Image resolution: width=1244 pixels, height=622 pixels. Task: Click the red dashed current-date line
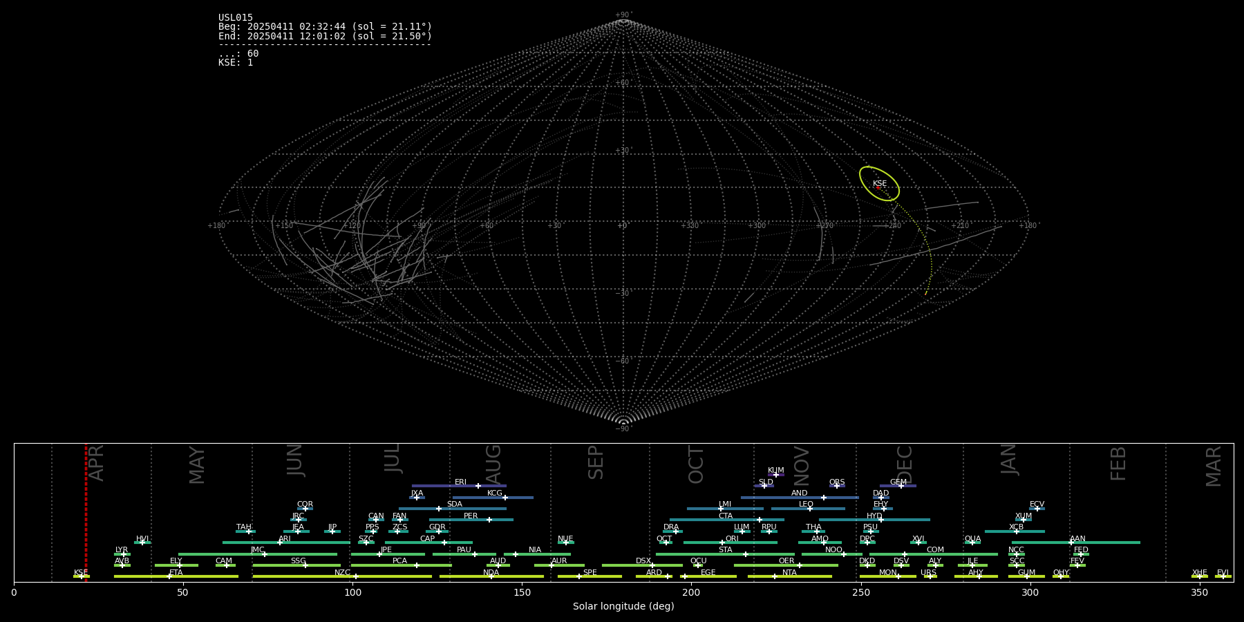click(x=86, y=512)
